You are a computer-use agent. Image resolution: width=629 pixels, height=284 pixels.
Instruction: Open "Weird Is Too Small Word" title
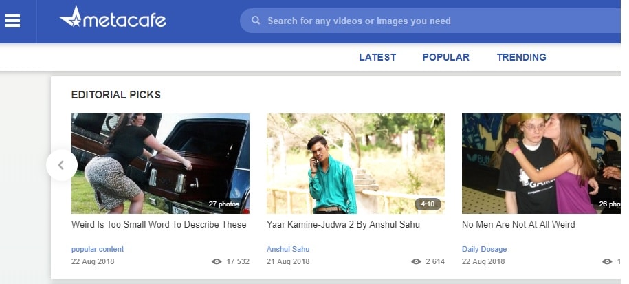[x=159, y=225]
